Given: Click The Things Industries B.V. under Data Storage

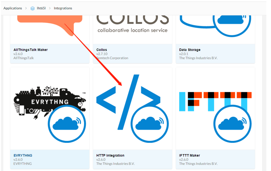Looking at the screenshot, I should coord(198,58).
